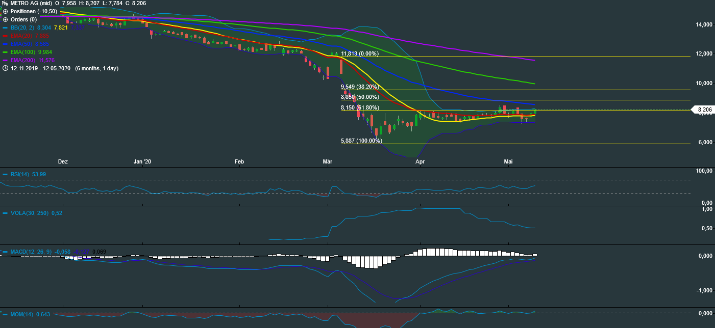
Task: Click the red EMA(20) legend marker
Action: (x=5, y=36)
